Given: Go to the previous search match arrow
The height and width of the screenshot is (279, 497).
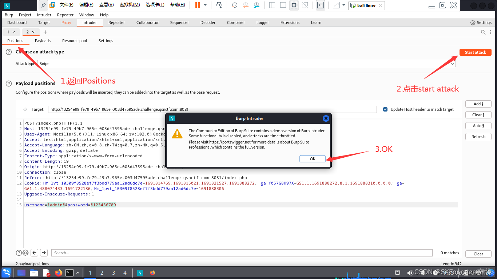Looking at the screenshot, I should pos(35,252).
